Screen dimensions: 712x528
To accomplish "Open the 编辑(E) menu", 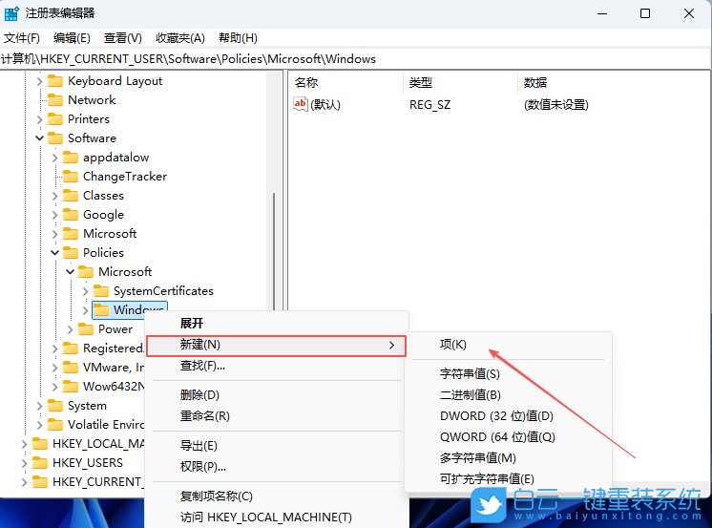I will 72,38.
